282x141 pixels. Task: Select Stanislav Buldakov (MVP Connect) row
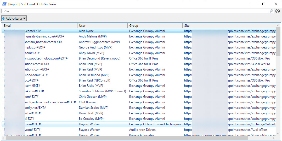pos(102,91)
